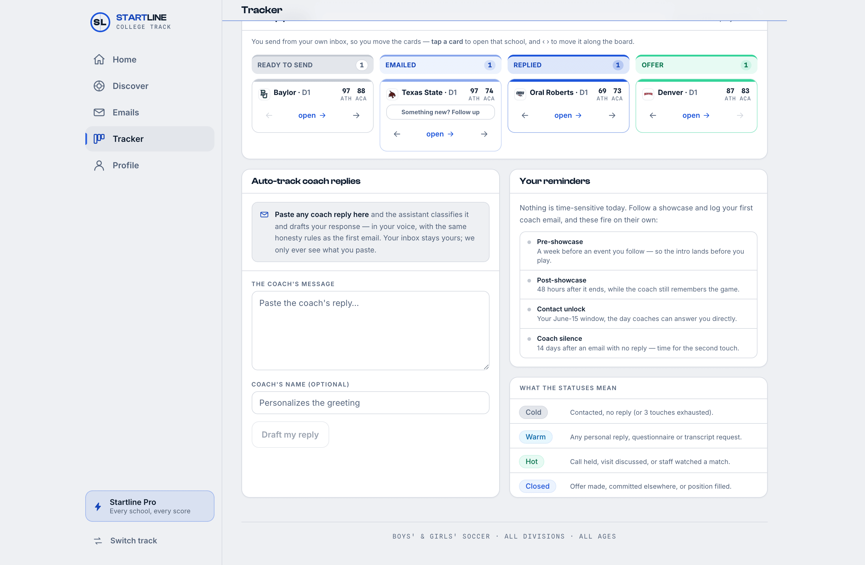Image resolution: width=865 pixels, height=565 pixels.
Task: Click the Emails envelope icon
Action: 99,112
